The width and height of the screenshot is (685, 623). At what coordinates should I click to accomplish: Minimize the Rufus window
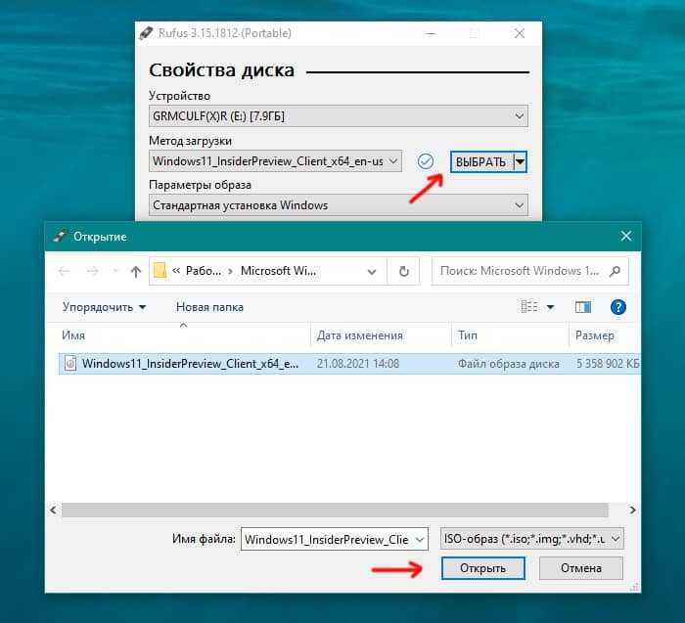click(x=431, y=33)
